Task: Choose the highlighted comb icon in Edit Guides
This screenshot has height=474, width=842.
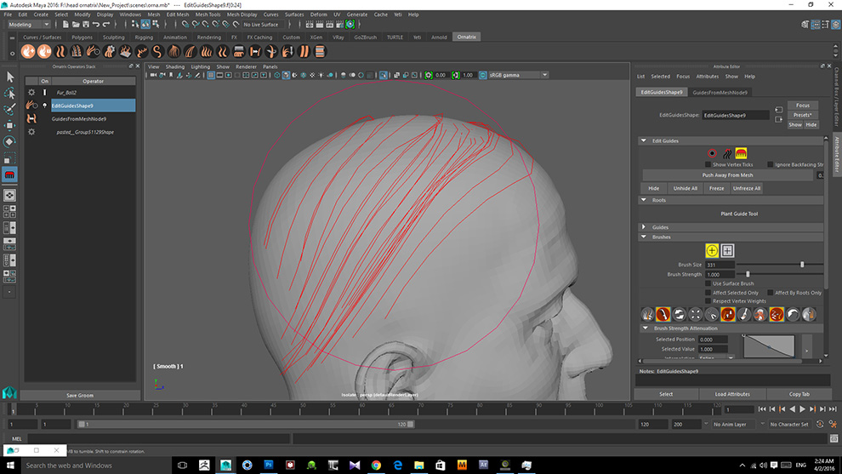Action: pos(741,153)
